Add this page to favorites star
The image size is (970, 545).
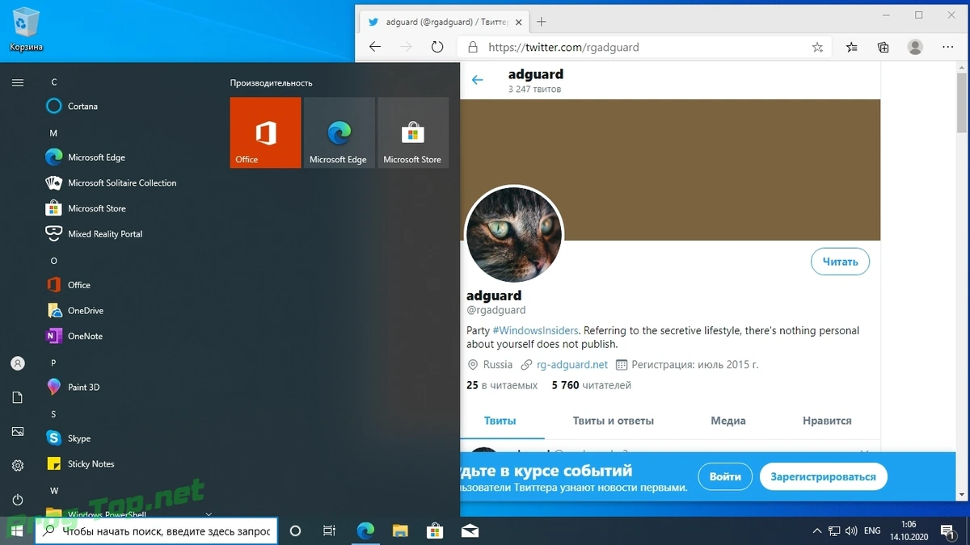[817, 48]
